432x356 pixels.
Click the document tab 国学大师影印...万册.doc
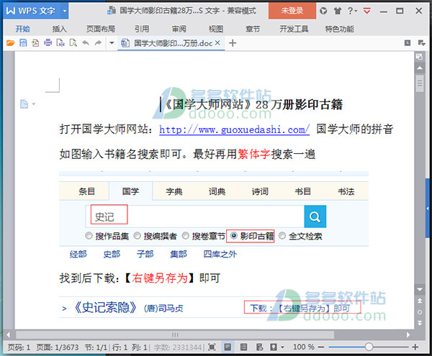tap(171, 43)
